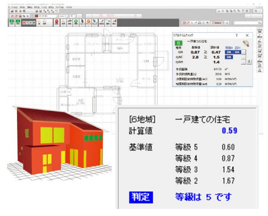Click the UA standard value 0.87 in the panel

click(195, 52)
